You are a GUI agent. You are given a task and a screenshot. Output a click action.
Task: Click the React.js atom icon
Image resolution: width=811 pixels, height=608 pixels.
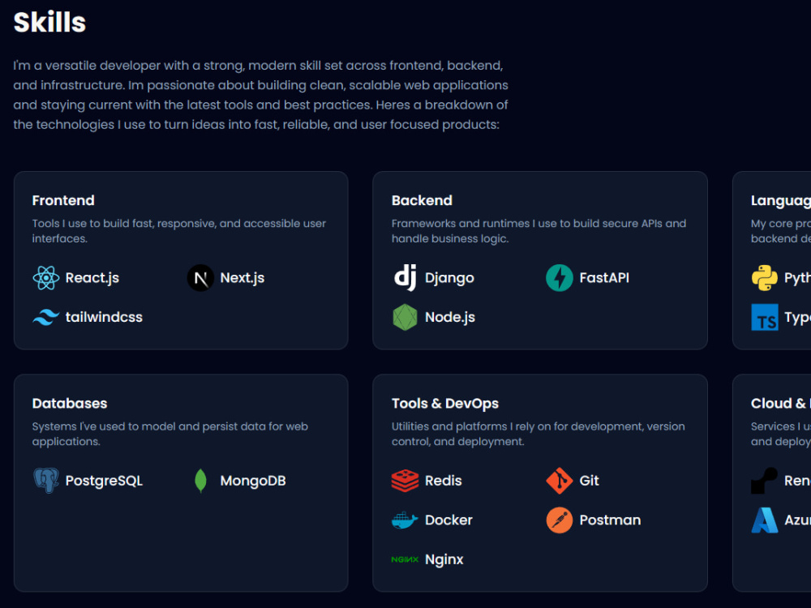pyautogui.click(x=46, y=278)
